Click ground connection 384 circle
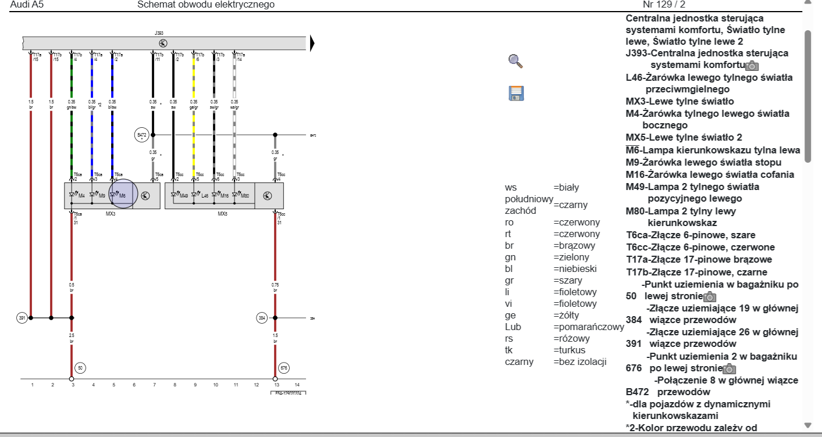Image resolution: width=822 pixels, height=437 pixels. coord(262,318)
